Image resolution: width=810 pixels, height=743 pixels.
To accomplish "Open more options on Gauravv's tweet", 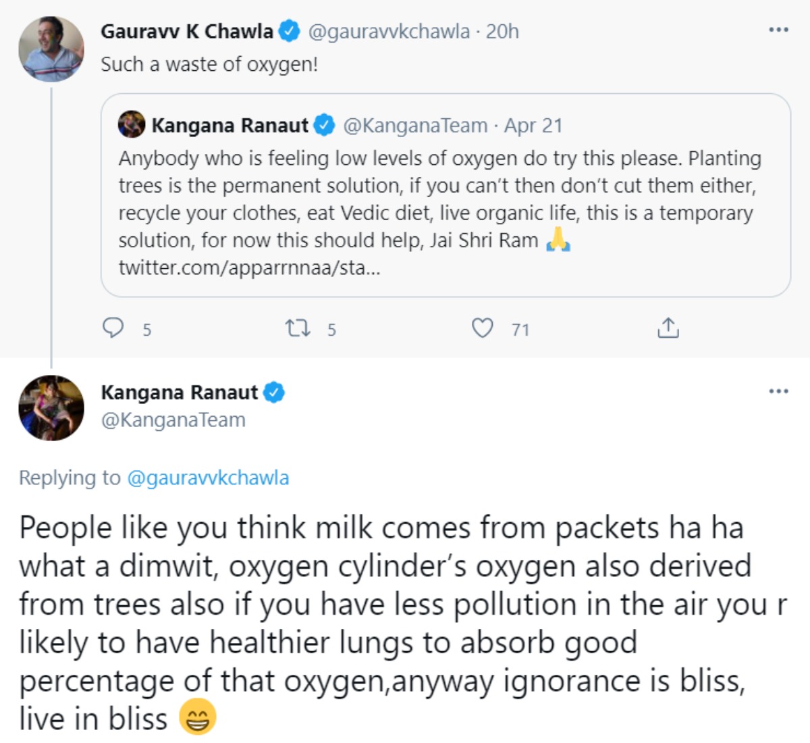I will pos(778,30).
